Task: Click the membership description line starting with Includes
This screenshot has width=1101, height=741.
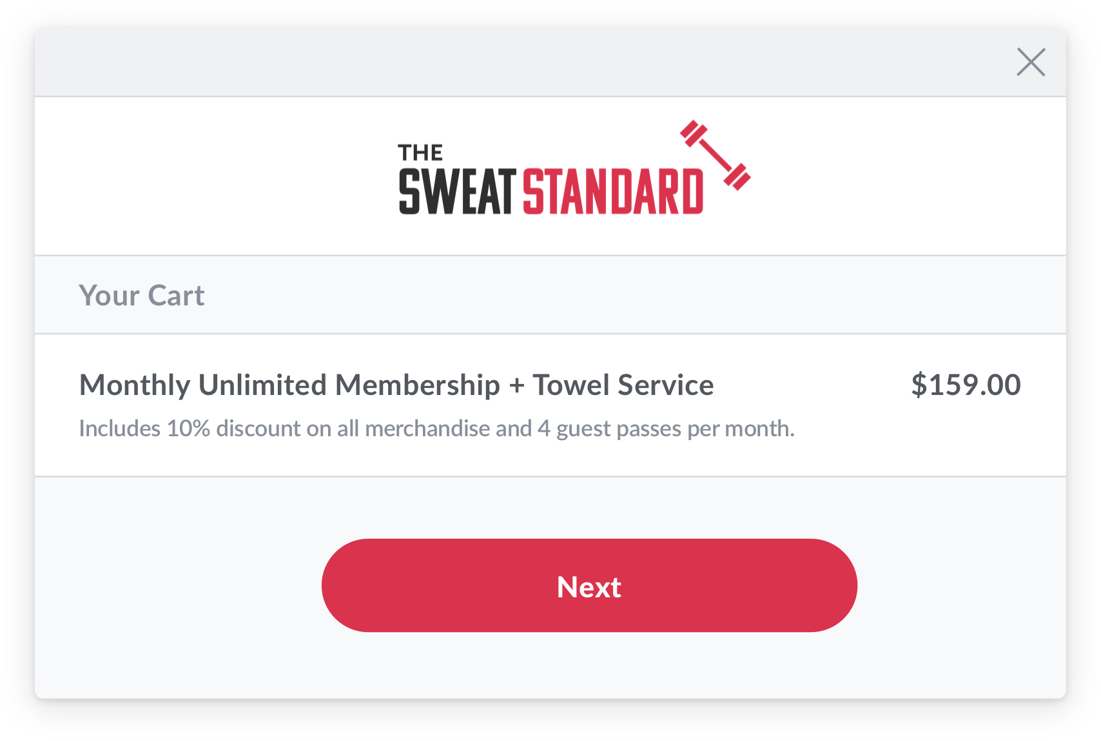Action: pyautogui.click(x=436, y=428)
